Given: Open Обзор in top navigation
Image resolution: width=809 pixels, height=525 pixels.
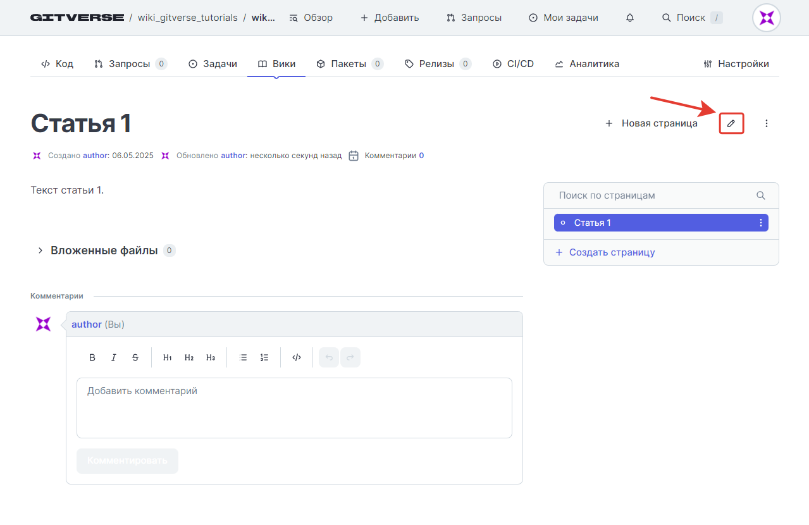Looking at the screenshot, I should 311,18.
